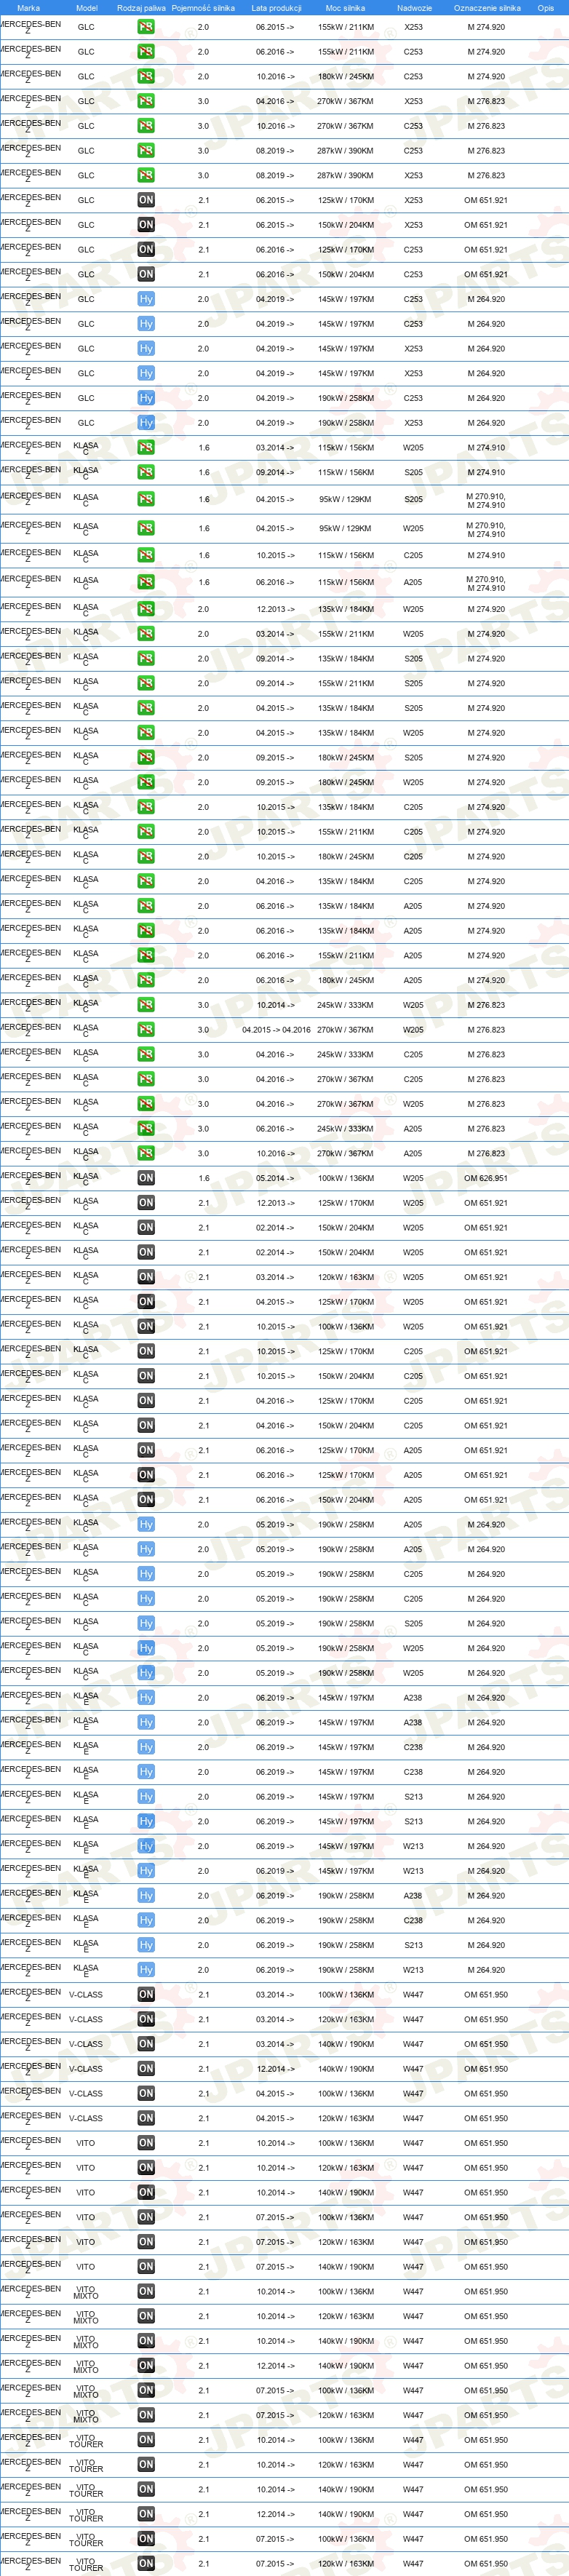Click petrol icon for GLC 10.2016 180kW C253
The image size is (569, 2576).
[146, 76]
